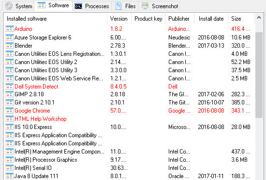Sort list by Version column header

pos(119,19)
